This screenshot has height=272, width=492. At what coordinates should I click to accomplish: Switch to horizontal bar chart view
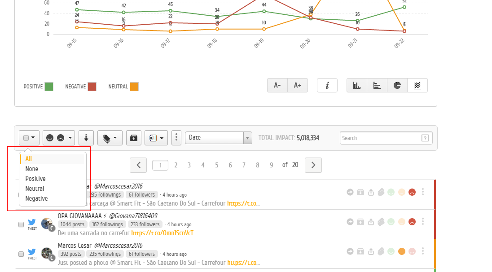[377, 85]
